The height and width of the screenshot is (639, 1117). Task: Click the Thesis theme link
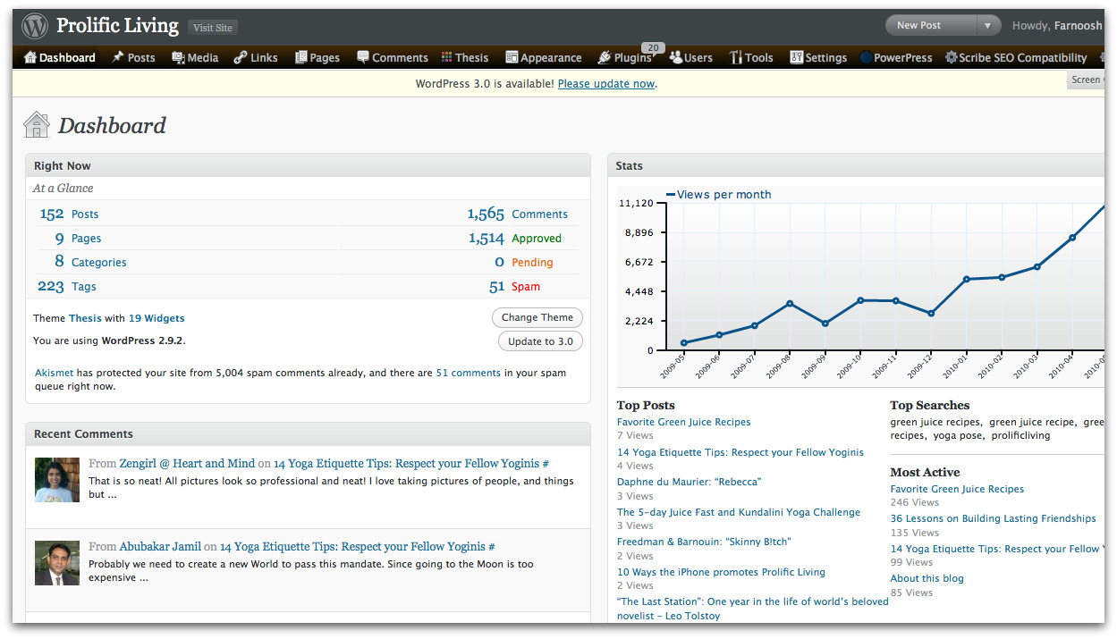(85, 318)
